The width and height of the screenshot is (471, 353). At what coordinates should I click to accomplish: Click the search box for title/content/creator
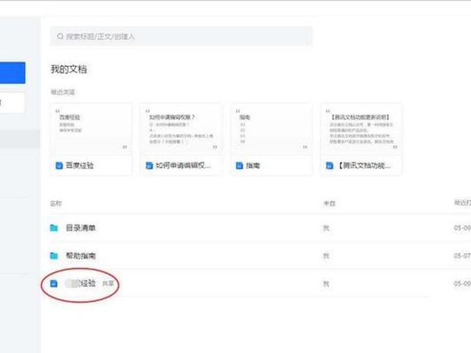coord(181,36)
